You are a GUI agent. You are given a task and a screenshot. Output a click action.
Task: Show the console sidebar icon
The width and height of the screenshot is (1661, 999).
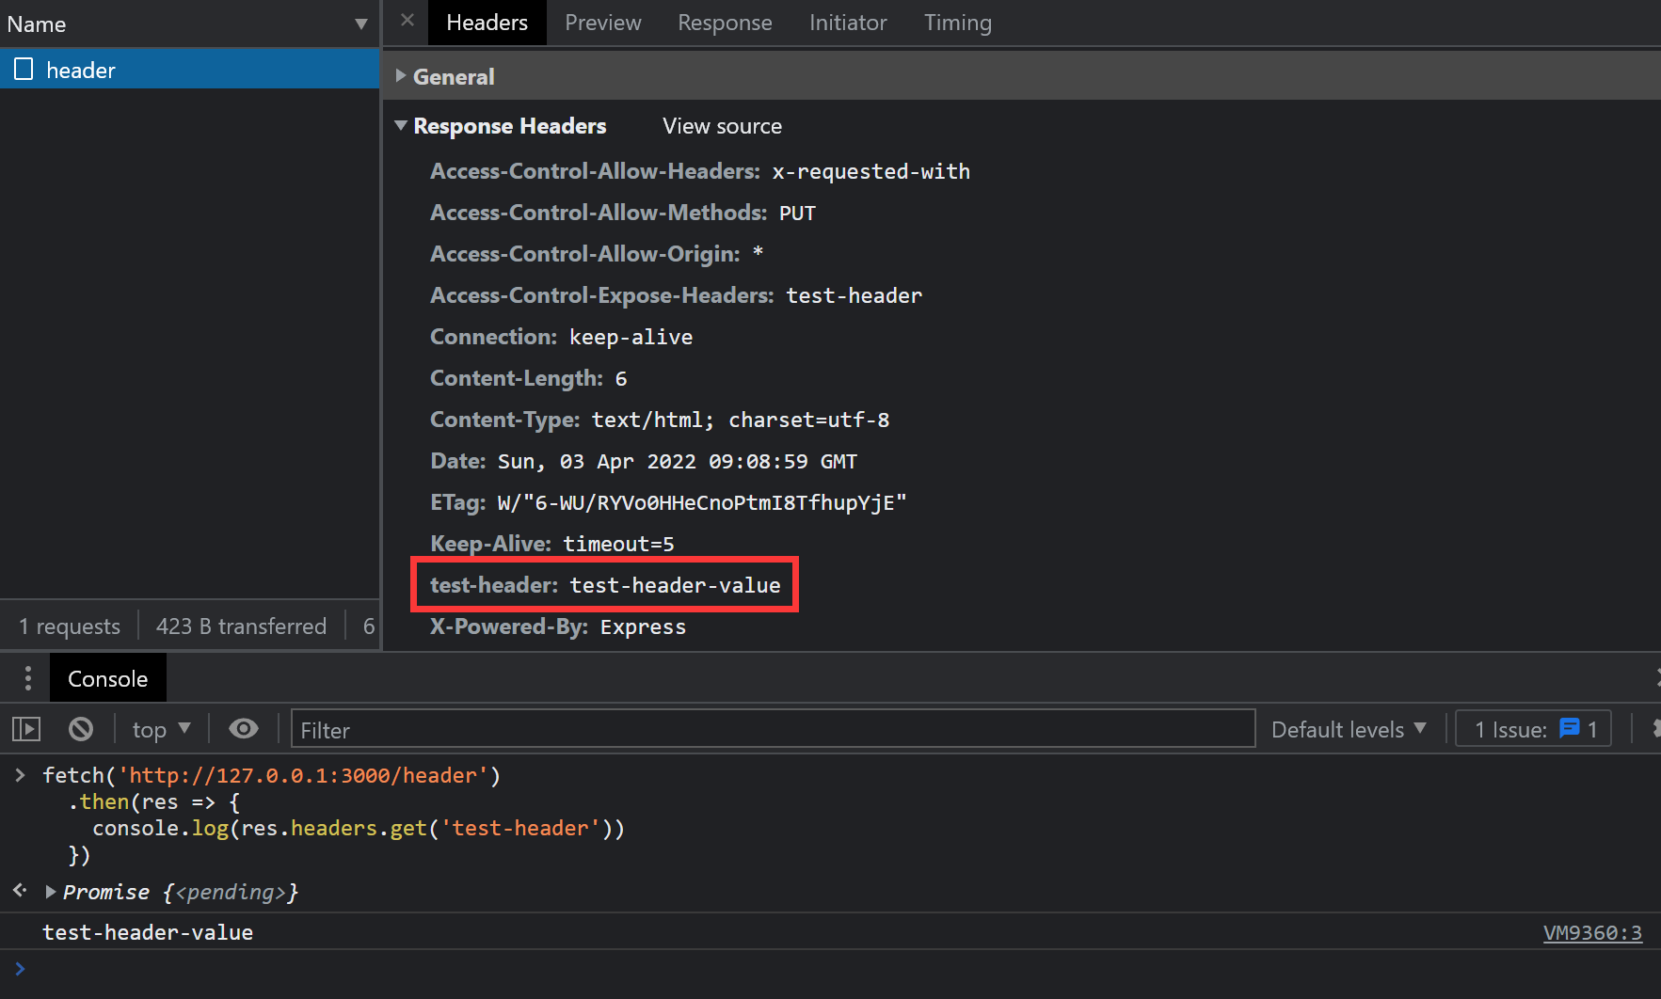coord(26,729)
